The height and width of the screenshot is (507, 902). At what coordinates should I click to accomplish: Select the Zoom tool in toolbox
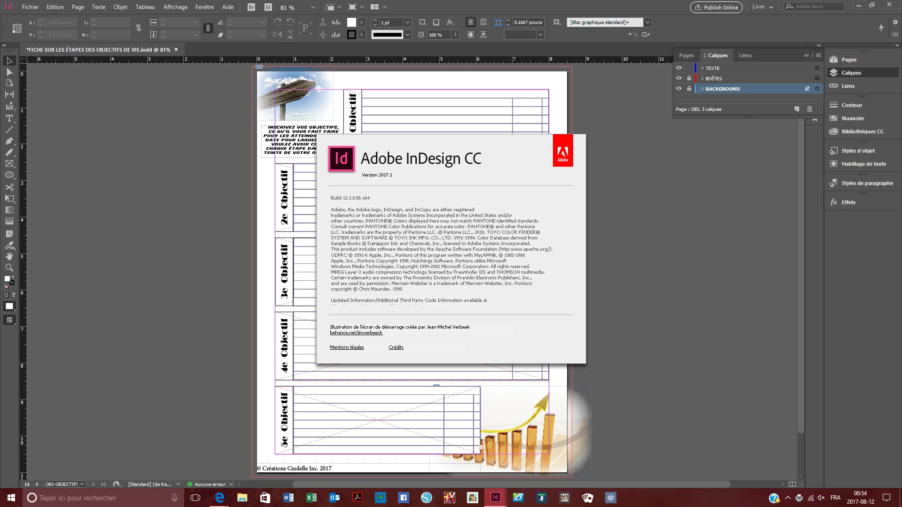pyautogui.click(x=9, y=268)
